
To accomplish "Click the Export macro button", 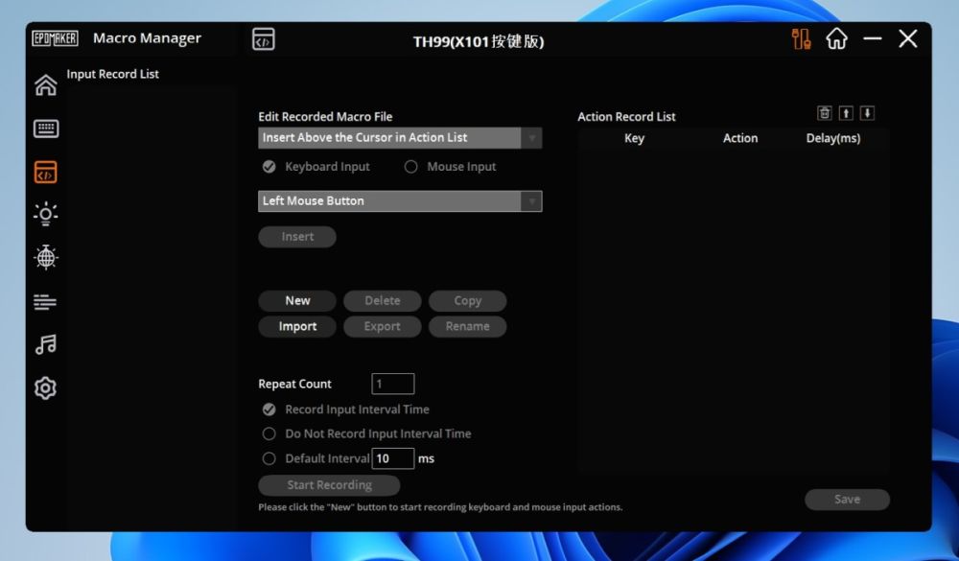I will point(383,326).
